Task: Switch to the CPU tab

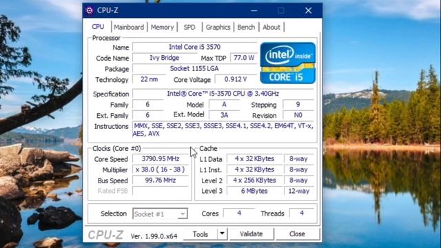Action: point(98,27)
